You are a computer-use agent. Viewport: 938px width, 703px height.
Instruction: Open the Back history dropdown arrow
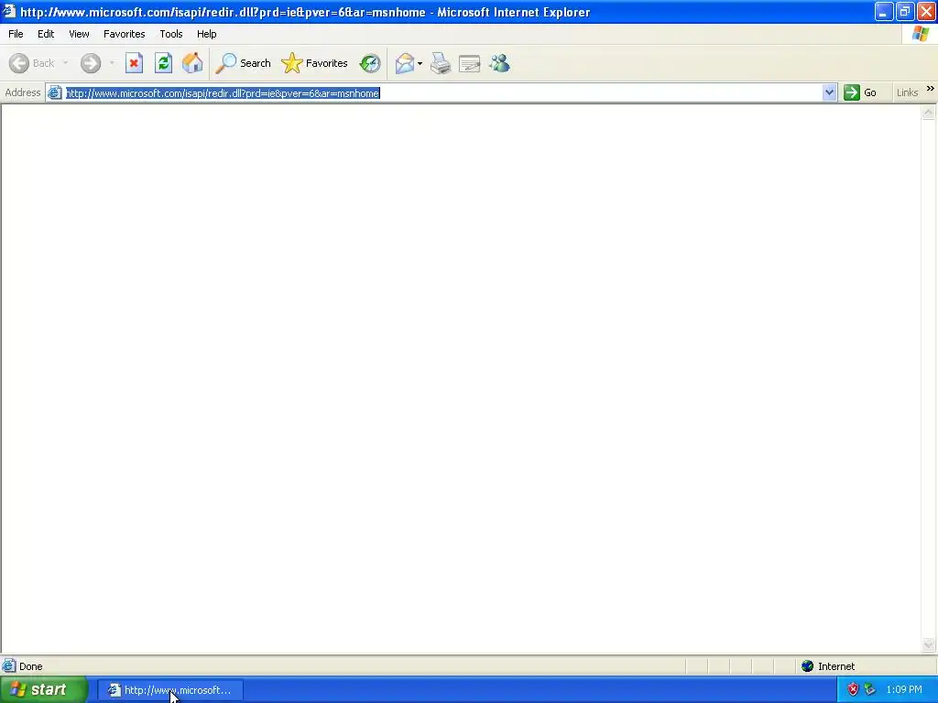65,63
